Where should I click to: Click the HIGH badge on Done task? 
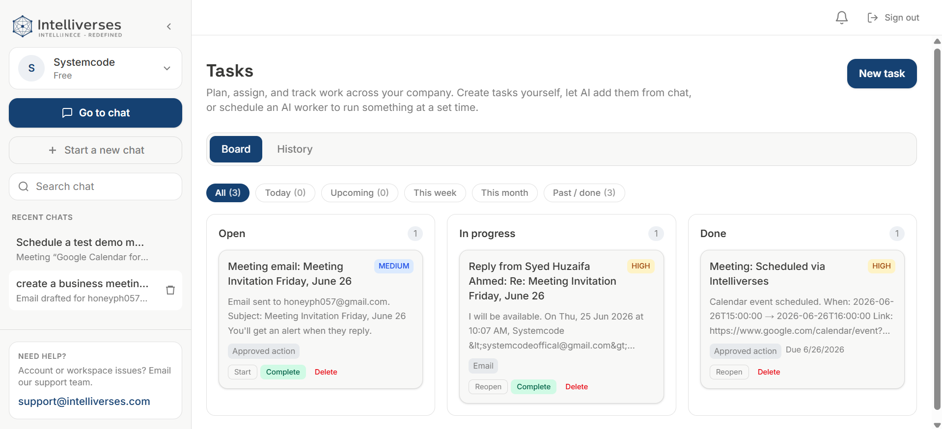882,266
